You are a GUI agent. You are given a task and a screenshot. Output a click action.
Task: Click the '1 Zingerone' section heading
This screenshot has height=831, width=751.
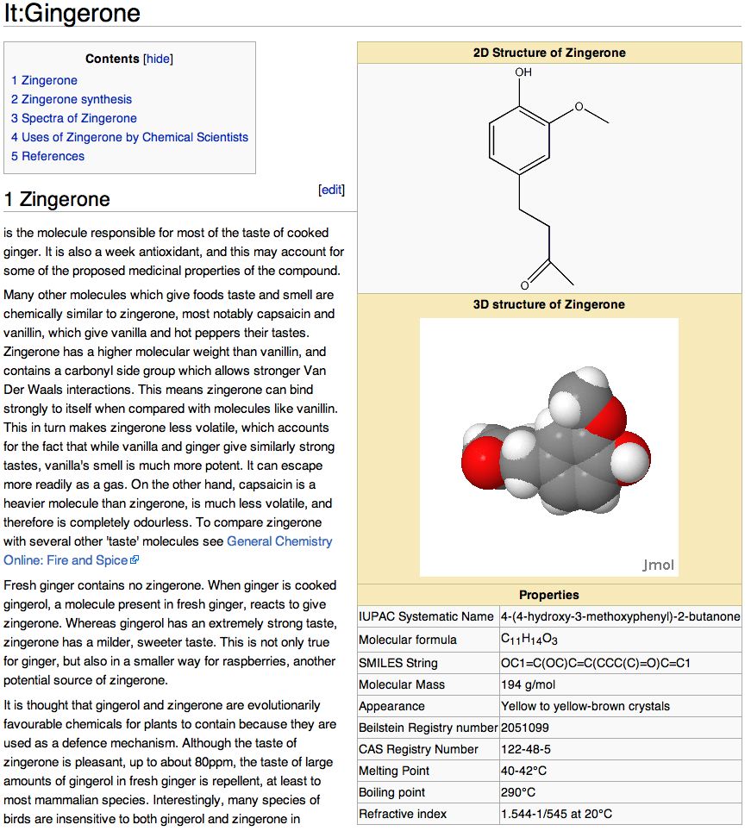pos(57,199)
